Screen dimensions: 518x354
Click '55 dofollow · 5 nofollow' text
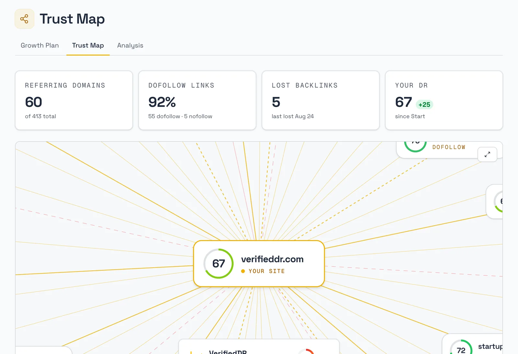coord(180,116)
